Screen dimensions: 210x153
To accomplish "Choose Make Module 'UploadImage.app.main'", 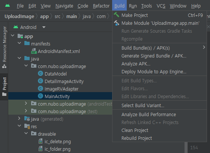I will [159, 23].
